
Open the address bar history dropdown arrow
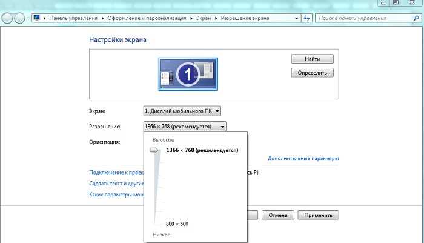pos(296,18)
